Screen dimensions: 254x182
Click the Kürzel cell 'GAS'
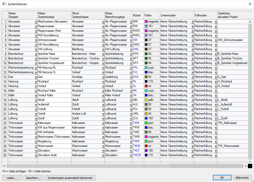[138, 77]
